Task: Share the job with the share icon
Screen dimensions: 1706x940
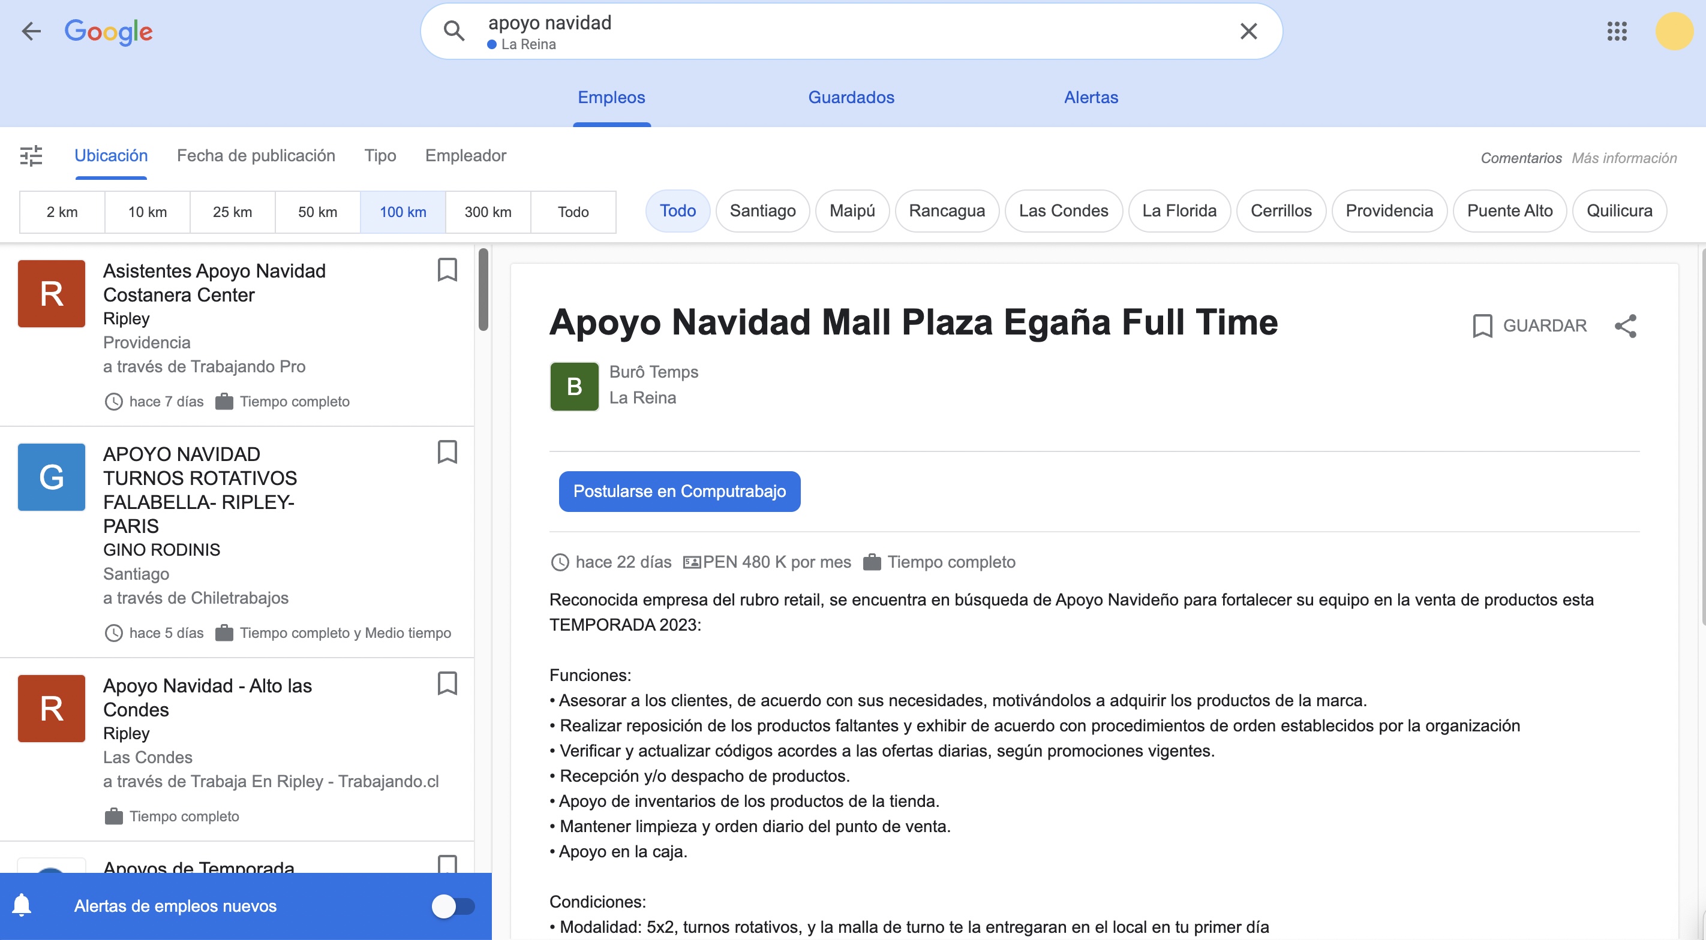Action: 1626,326
